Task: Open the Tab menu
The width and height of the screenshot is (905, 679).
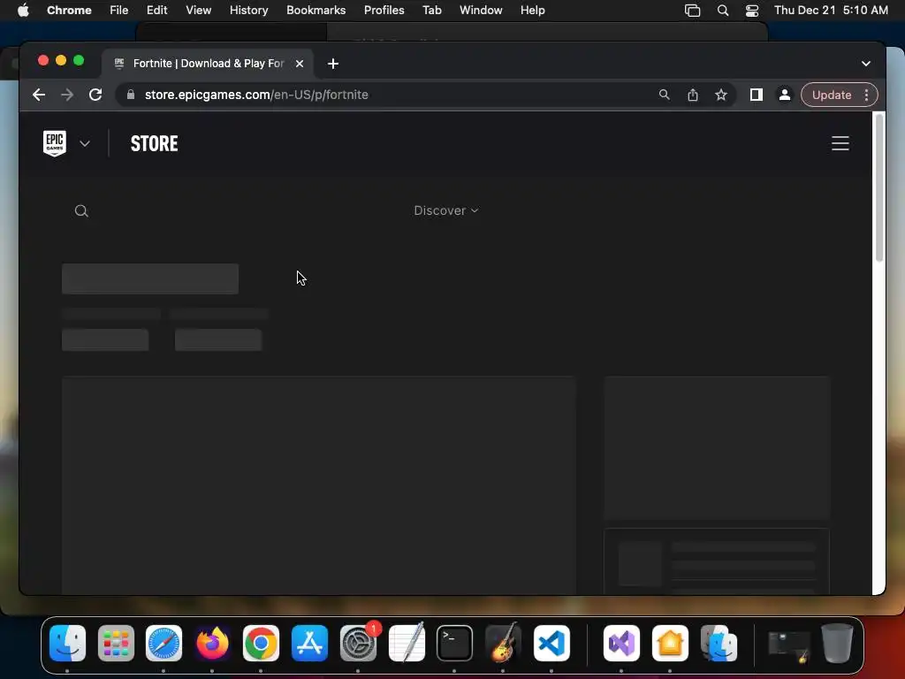Action: (x=431, y=10)
